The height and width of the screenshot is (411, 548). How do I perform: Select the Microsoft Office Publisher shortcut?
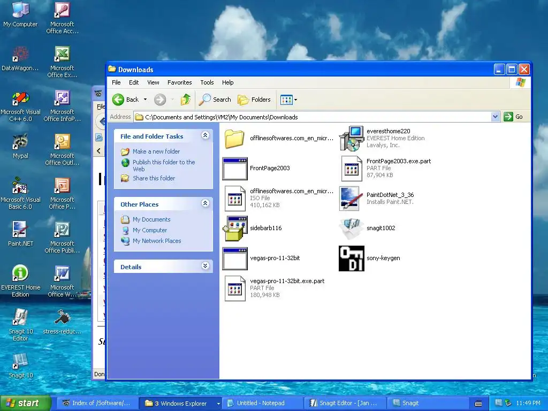(x=62, y=237)
